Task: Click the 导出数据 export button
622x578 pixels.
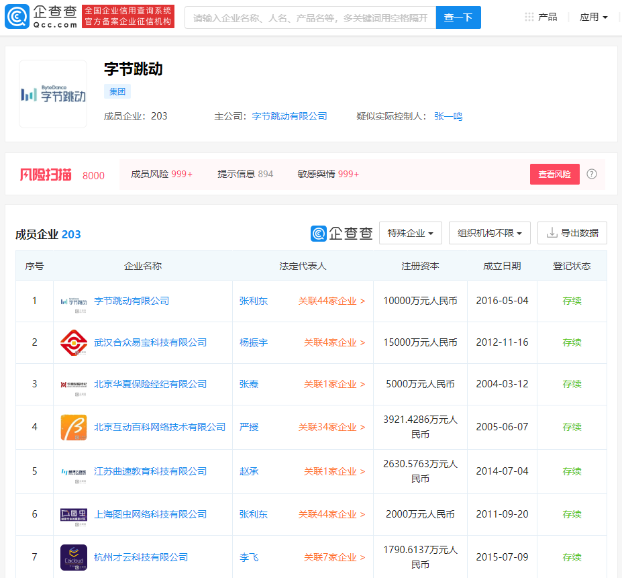Action: point(572,233)
